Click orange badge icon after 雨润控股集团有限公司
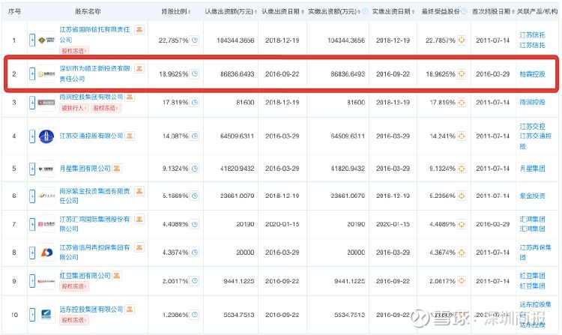This screenshot has height=335, width=562. coord(130,97)
